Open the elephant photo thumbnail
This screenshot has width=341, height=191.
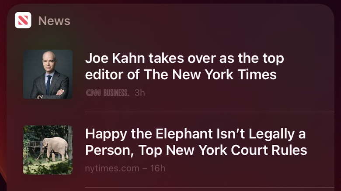tap(48, 150)
